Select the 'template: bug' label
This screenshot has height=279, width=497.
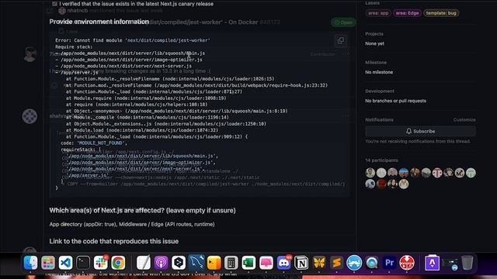point(441,13)
